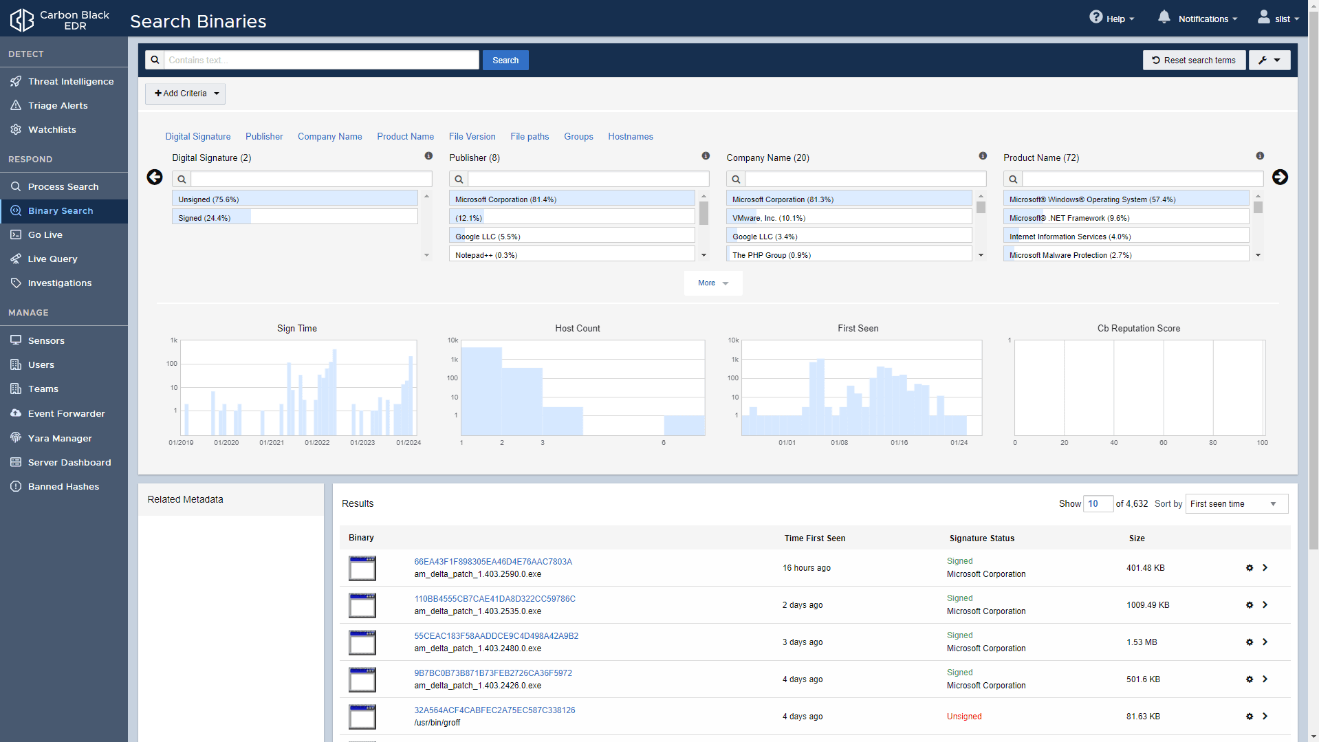Click the left arrow to scroll facets

[155, 177]
